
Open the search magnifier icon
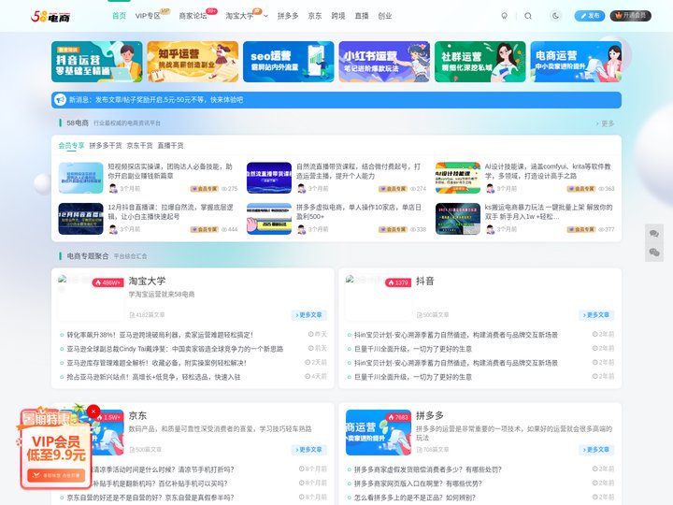click(x=528, y=16)
